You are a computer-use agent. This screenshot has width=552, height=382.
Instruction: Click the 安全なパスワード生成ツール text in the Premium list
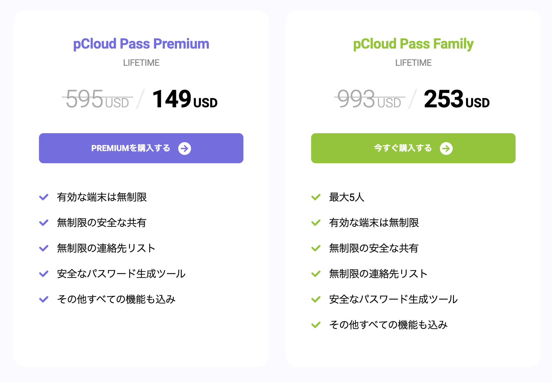[x=121, y=274]
